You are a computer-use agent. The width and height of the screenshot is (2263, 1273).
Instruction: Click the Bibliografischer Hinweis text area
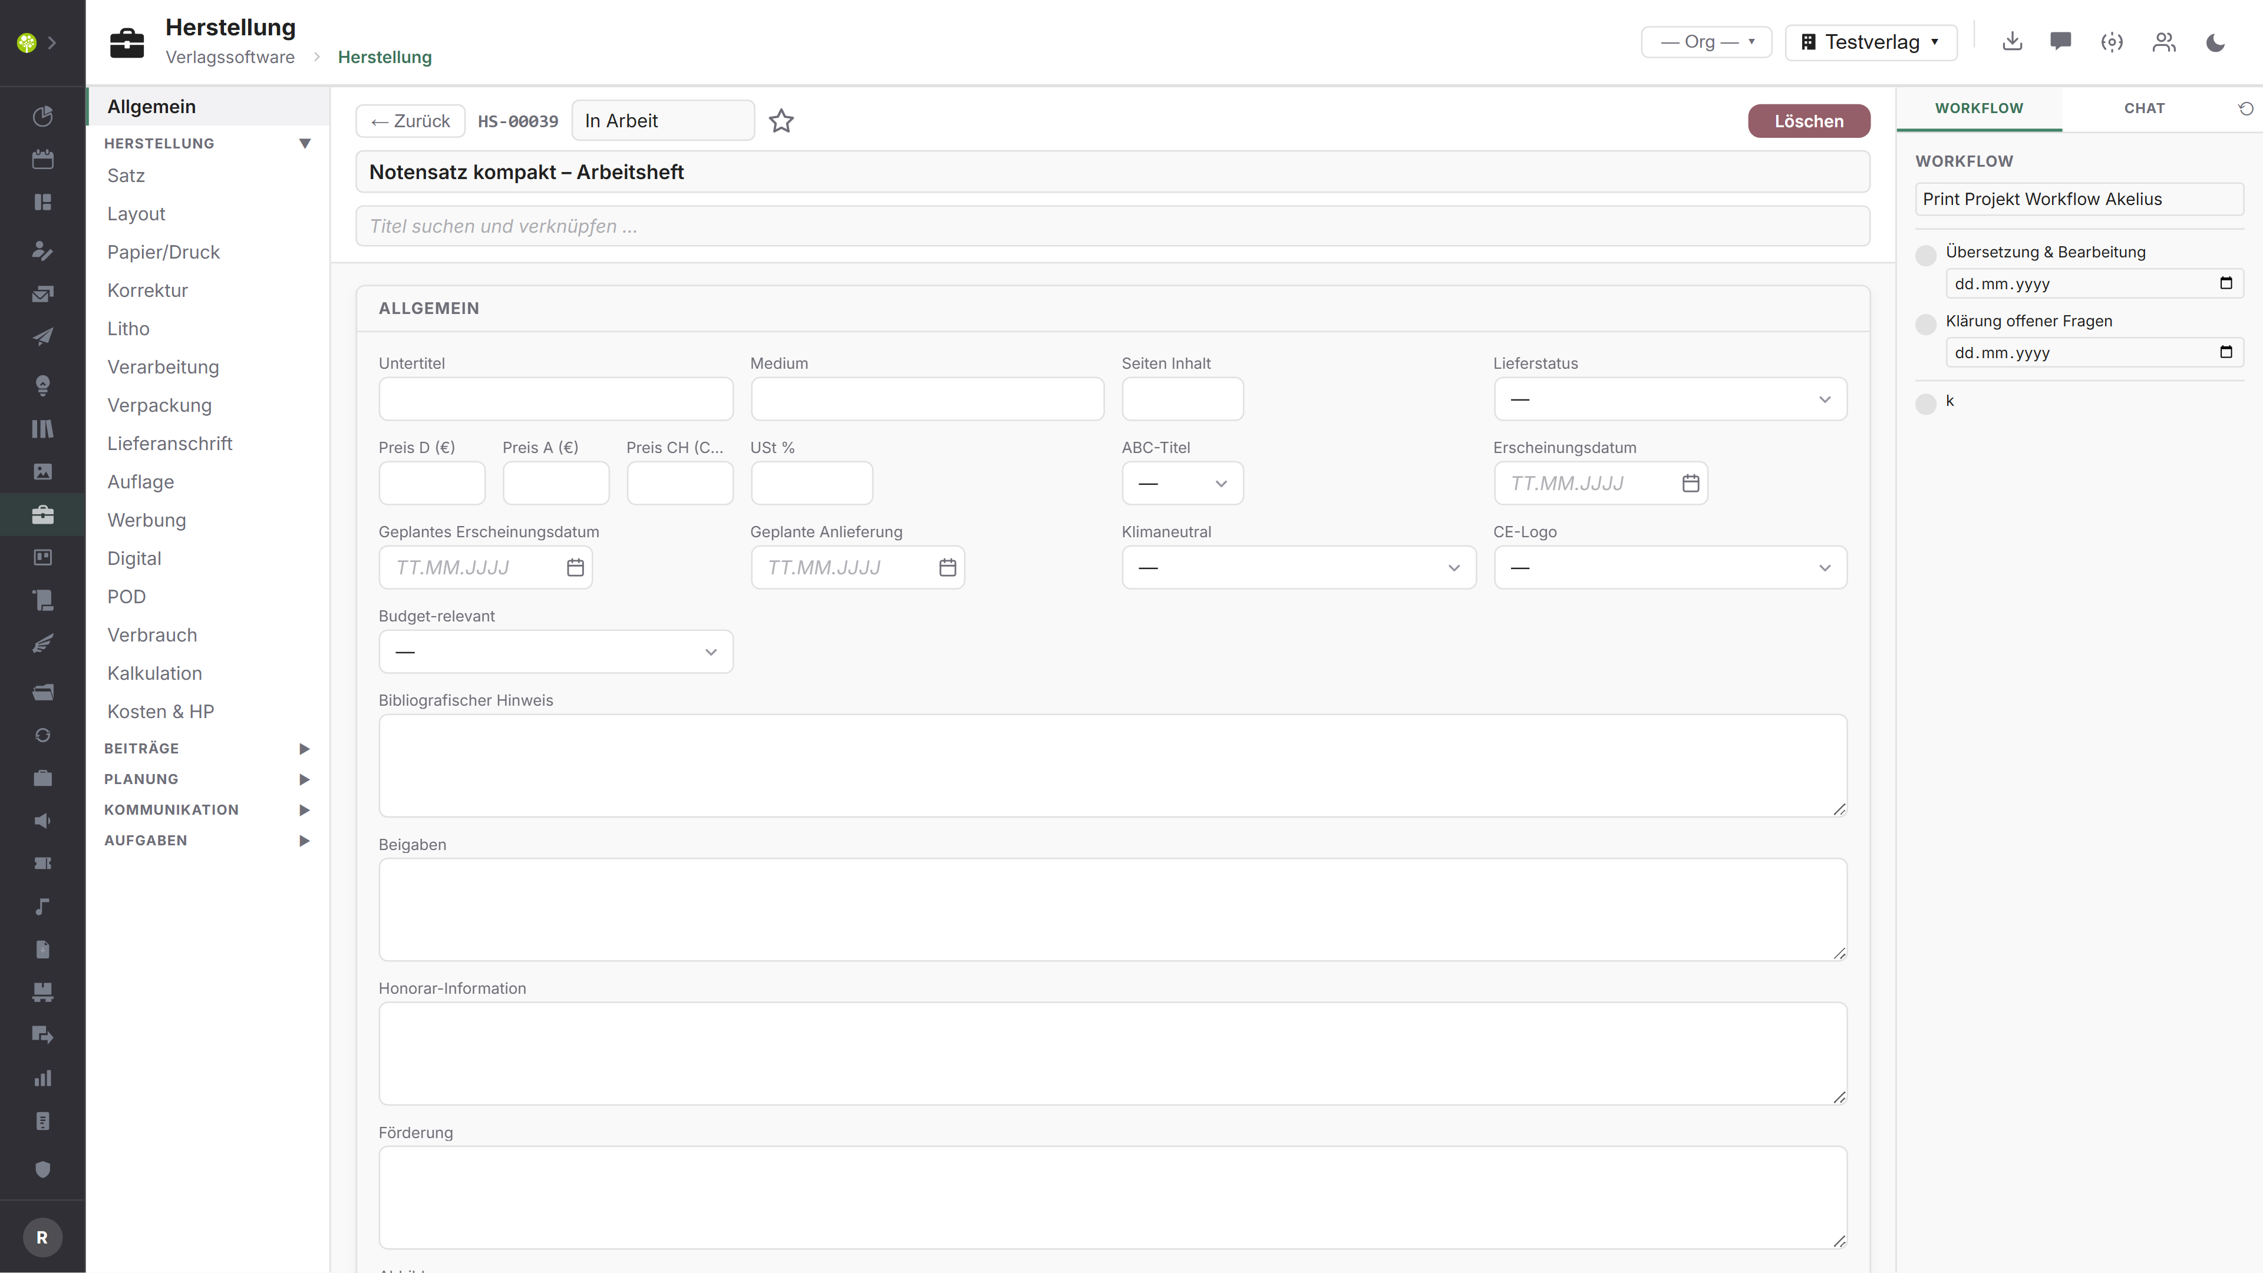click(1112, 766)
